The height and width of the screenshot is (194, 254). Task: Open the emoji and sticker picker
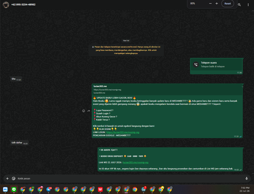[14, 178]
